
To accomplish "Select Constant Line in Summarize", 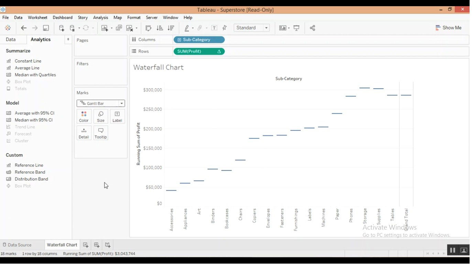I will [x=28, y=61].
